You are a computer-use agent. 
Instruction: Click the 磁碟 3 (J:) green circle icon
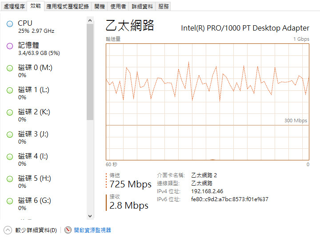[x=10, y=135]
